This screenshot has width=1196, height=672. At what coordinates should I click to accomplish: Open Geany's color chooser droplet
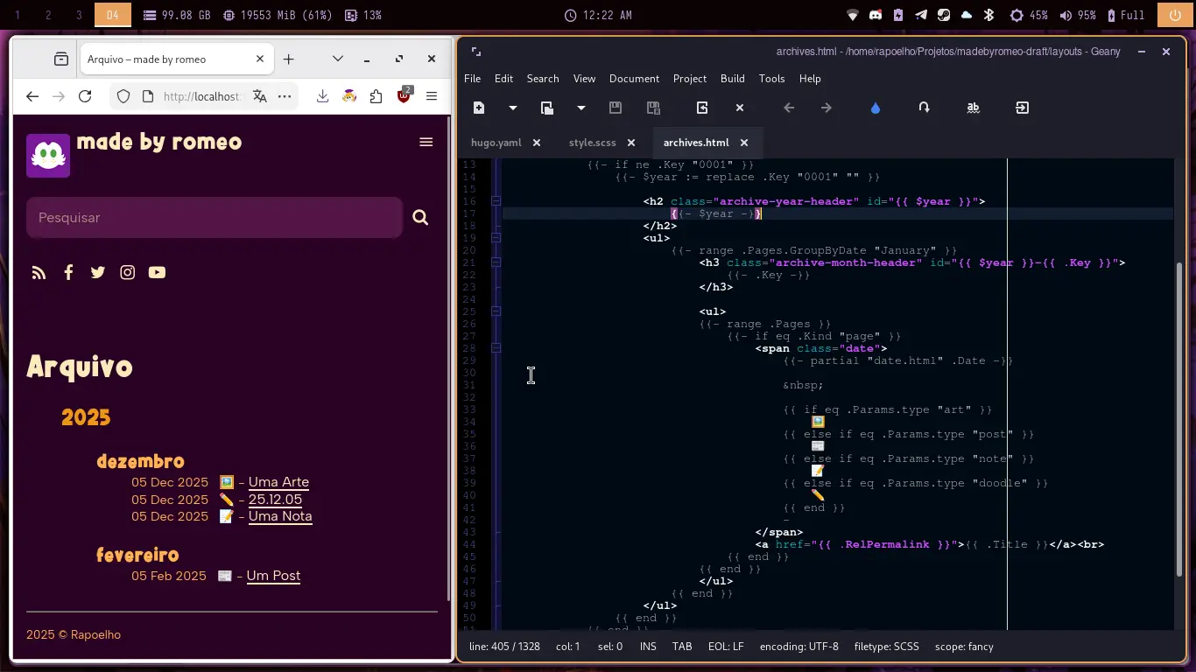876,108
